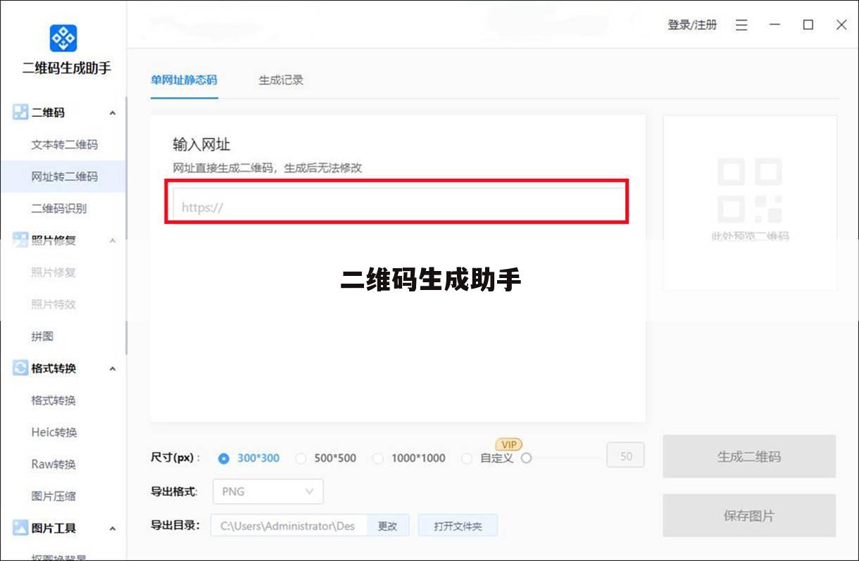This screenshot has height=561, width=859.
Task: Collapse the 照片修复 sidebar section
Action: pos(113,241)
